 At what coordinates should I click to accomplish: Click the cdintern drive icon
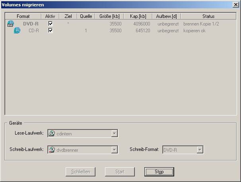(x=52, y=133)
